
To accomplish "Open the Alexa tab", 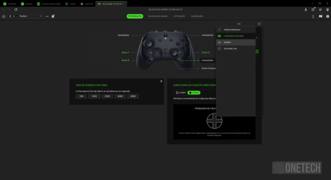I will [x=71, y=4].
